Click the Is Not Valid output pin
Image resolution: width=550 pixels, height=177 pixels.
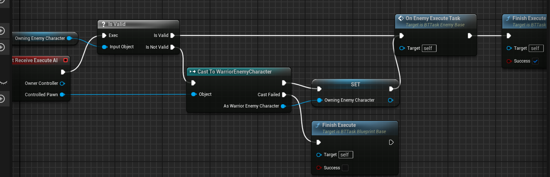click(173, 47)
